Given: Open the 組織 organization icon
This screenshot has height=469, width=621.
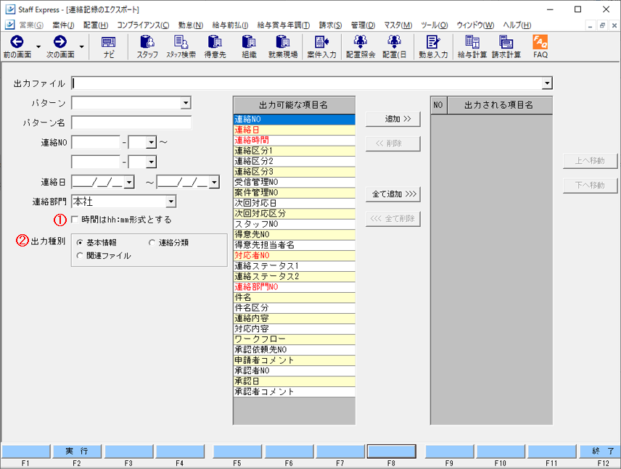Looking at the screenshot, I should (249, 46).
